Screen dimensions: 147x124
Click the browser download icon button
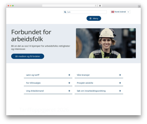click(100, 6)
